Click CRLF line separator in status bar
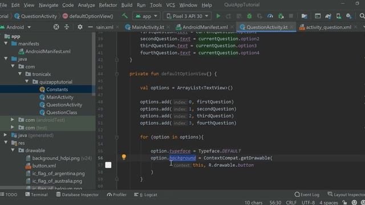365x205 pixels. point(291,203)
